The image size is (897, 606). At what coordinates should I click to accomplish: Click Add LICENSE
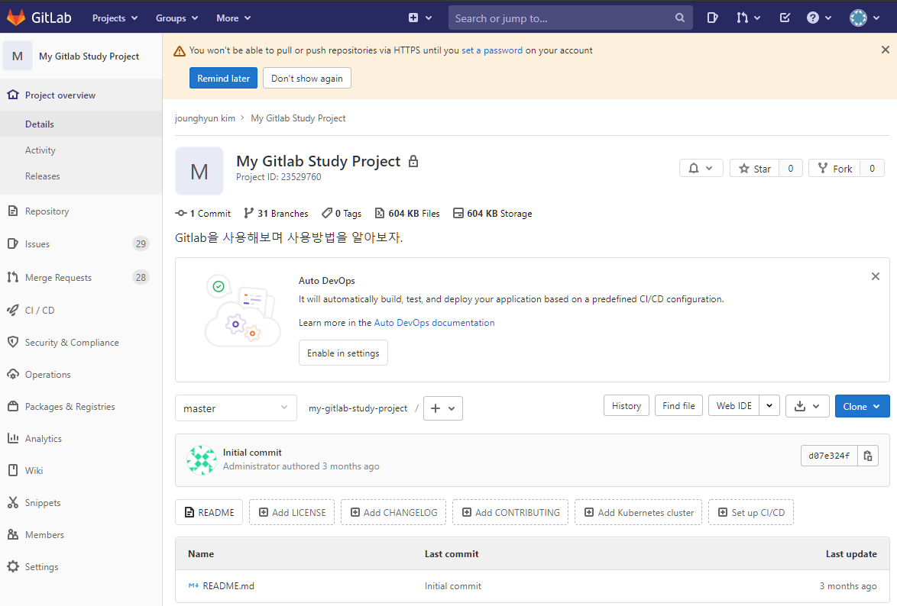293,512
